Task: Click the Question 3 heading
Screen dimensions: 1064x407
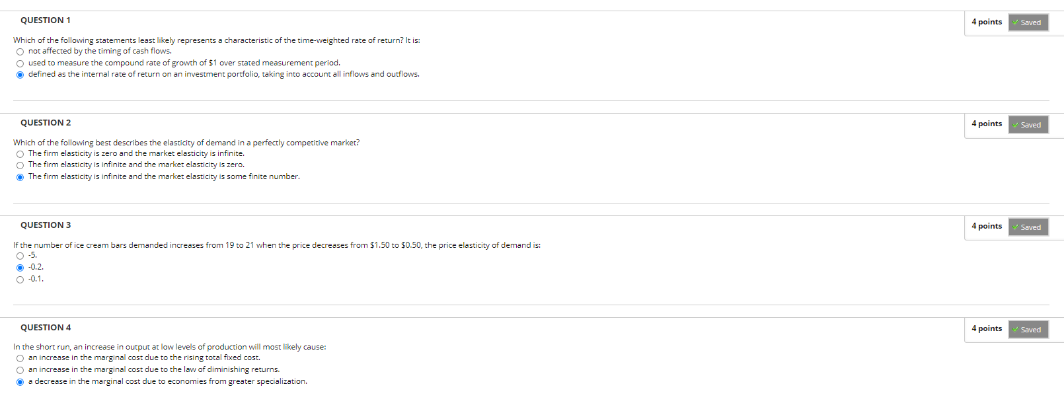Action: [46, 225]
